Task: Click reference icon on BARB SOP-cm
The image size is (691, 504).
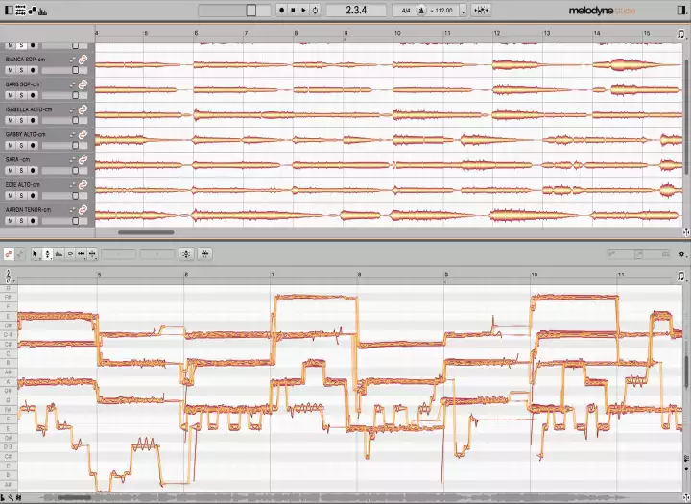Action: point(72,84)
